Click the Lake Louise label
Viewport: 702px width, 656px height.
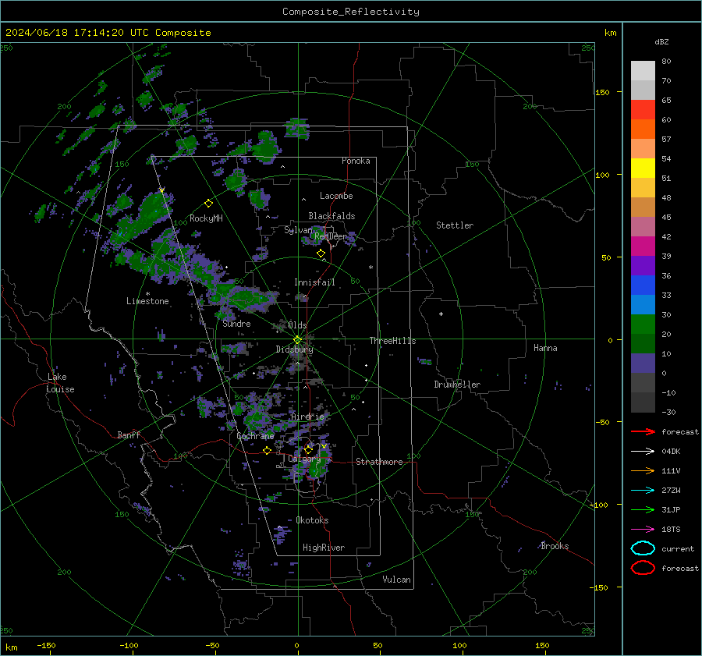60,383
